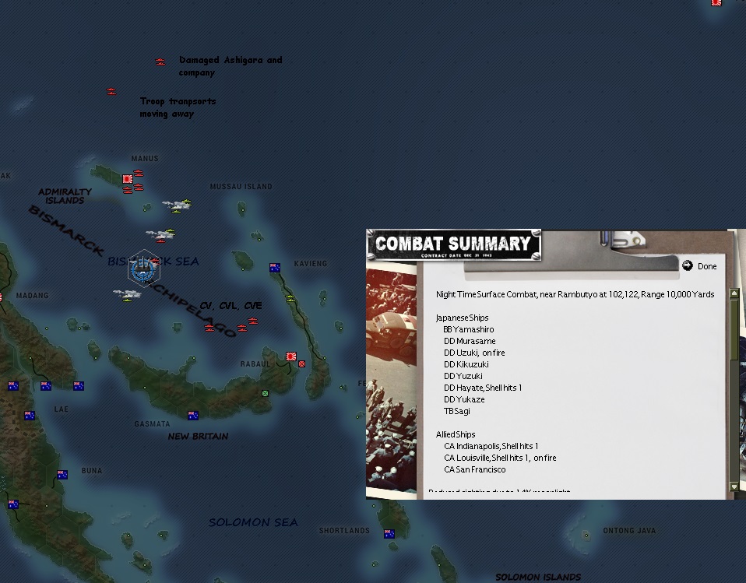Screen dimensions: 746x583
Task: Click the KAVIENG map label
Action: pyautogui.click(x=311, y=263)
